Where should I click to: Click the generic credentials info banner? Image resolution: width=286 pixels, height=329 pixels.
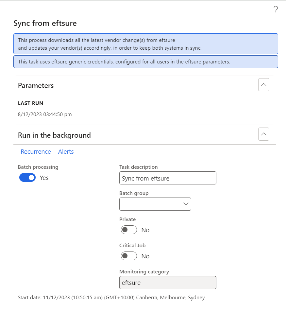[146, 62]
